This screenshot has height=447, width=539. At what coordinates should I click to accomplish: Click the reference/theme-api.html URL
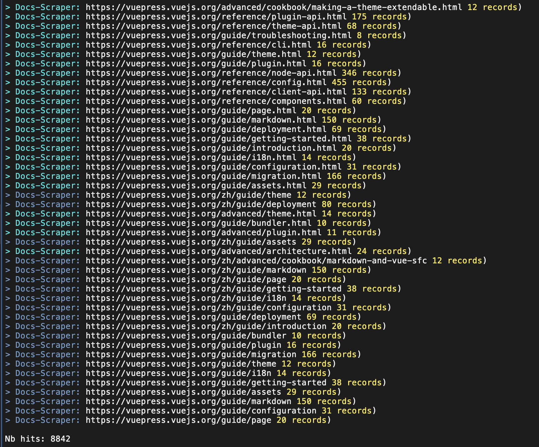coord(214,26)
